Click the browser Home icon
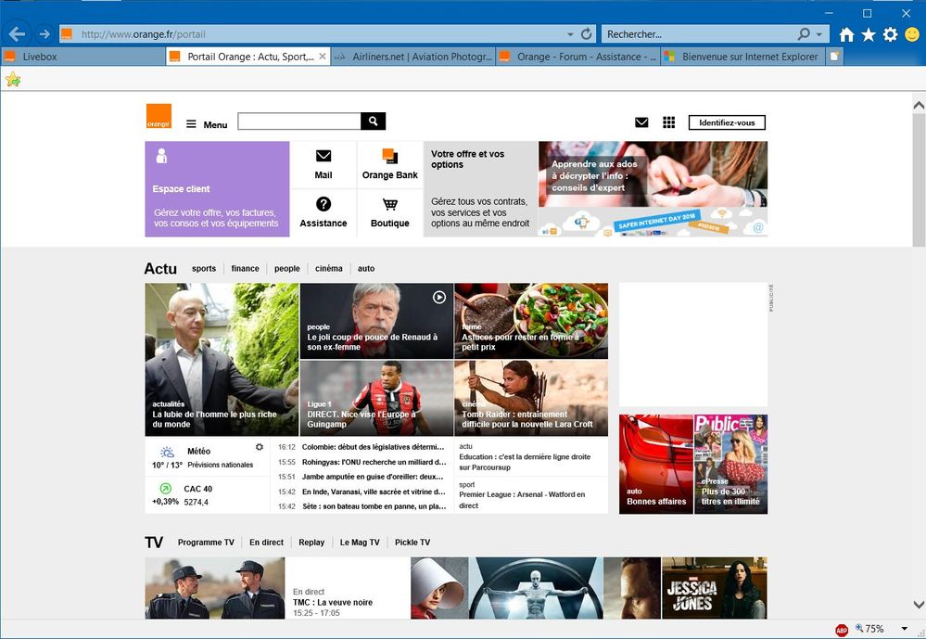 (846, 34)
